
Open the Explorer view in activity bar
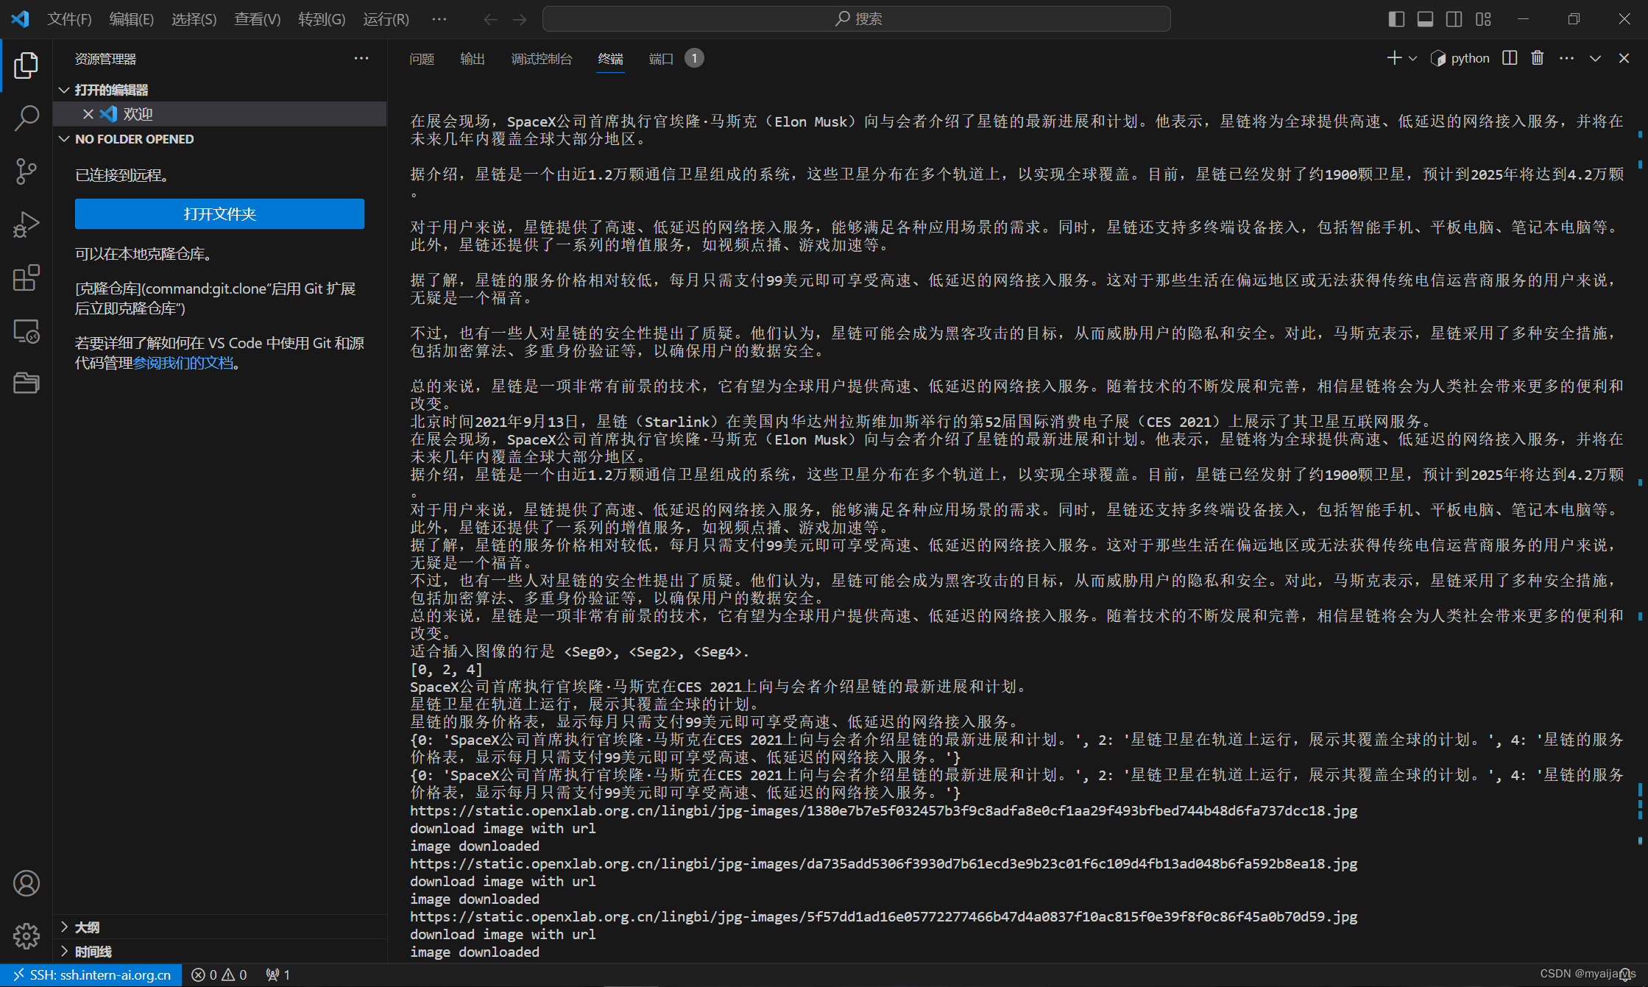coord(26,66)
